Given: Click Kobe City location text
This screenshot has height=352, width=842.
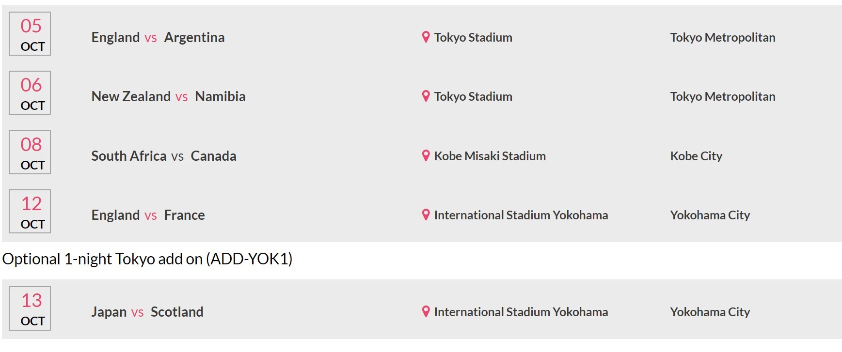Looking at the screenshot, I should tap(696, 156).
